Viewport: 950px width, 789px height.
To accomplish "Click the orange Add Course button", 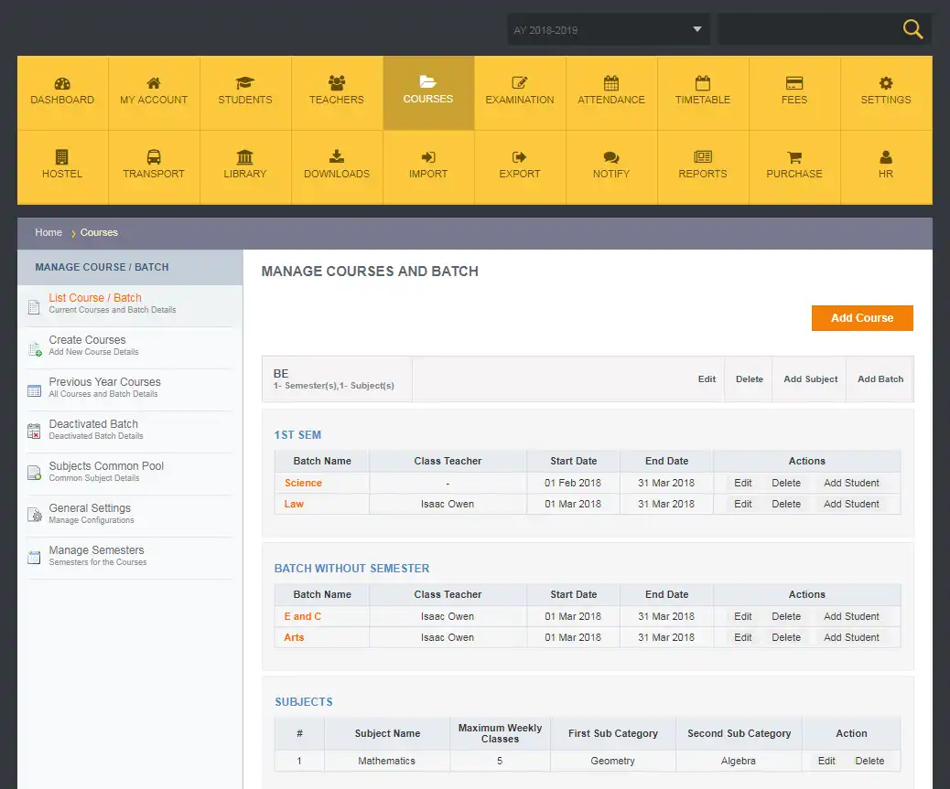I will tap(861, 318).
